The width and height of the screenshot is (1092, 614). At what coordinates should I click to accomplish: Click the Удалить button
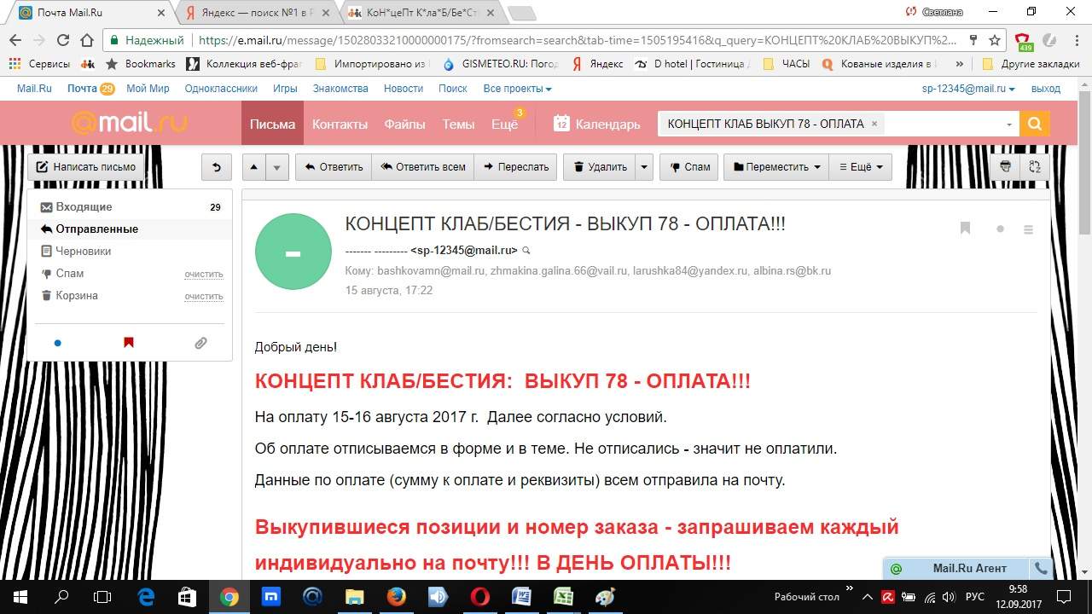point(600,167)
